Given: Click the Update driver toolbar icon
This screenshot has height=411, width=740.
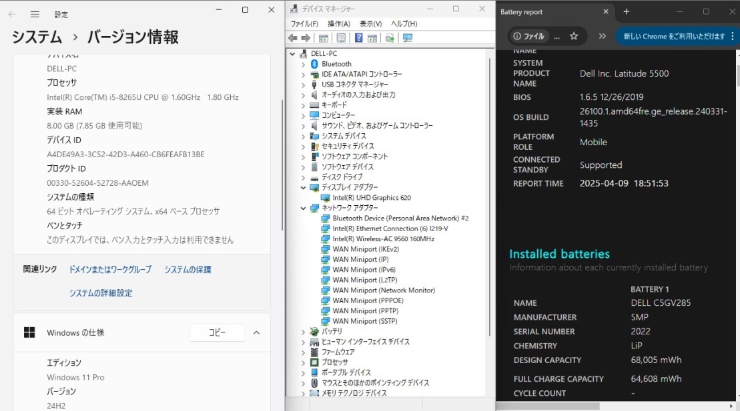Looking at the screenshot, I should coord(390,38).
